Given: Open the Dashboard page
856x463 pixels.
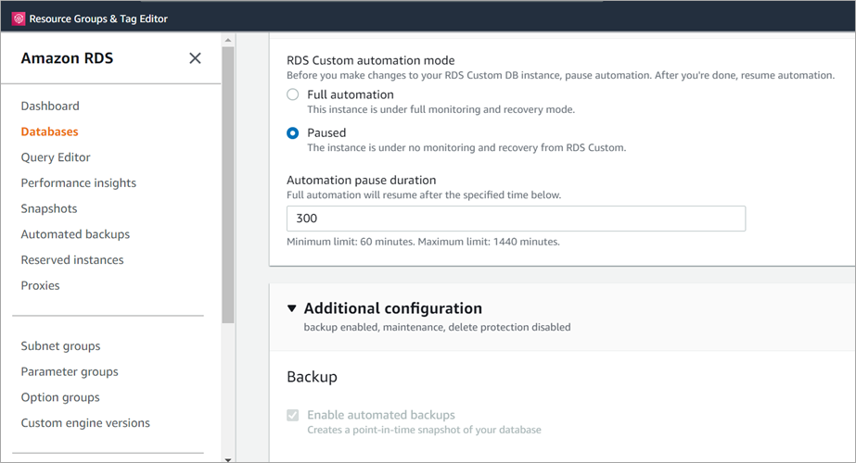Looking at the screenshot, I should (50, 106).
